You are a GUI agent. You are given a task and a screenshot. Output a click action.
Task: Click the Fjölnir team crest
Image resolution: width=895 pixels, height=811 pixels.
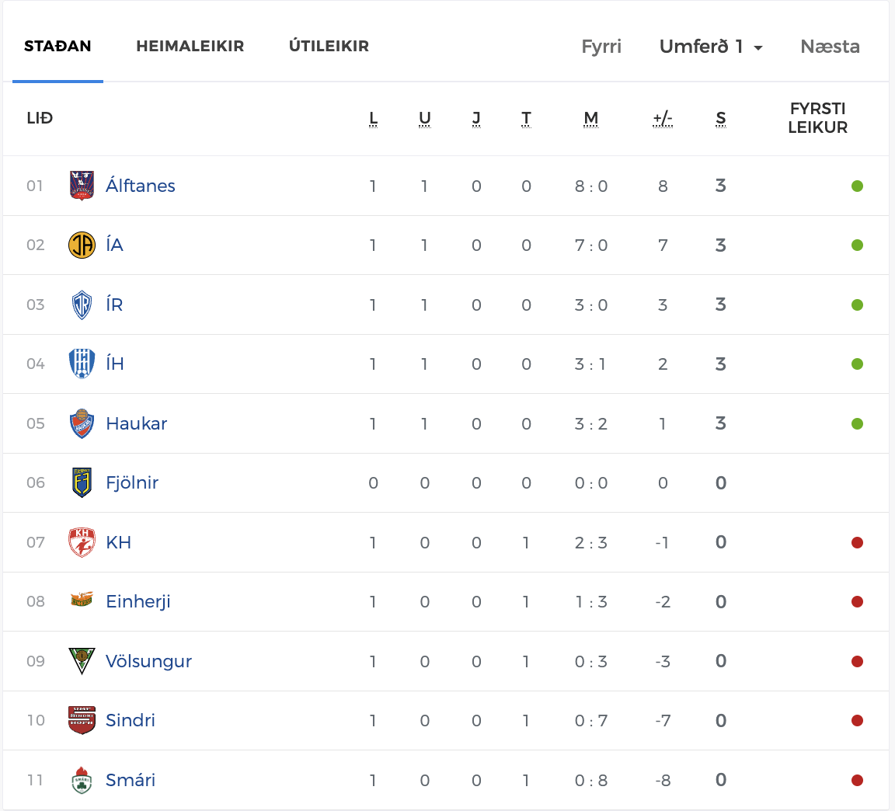pos(82,483)
